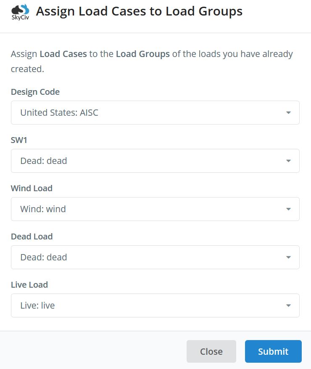Submit the load case assignments
The image size is (311, 369).
273,351
